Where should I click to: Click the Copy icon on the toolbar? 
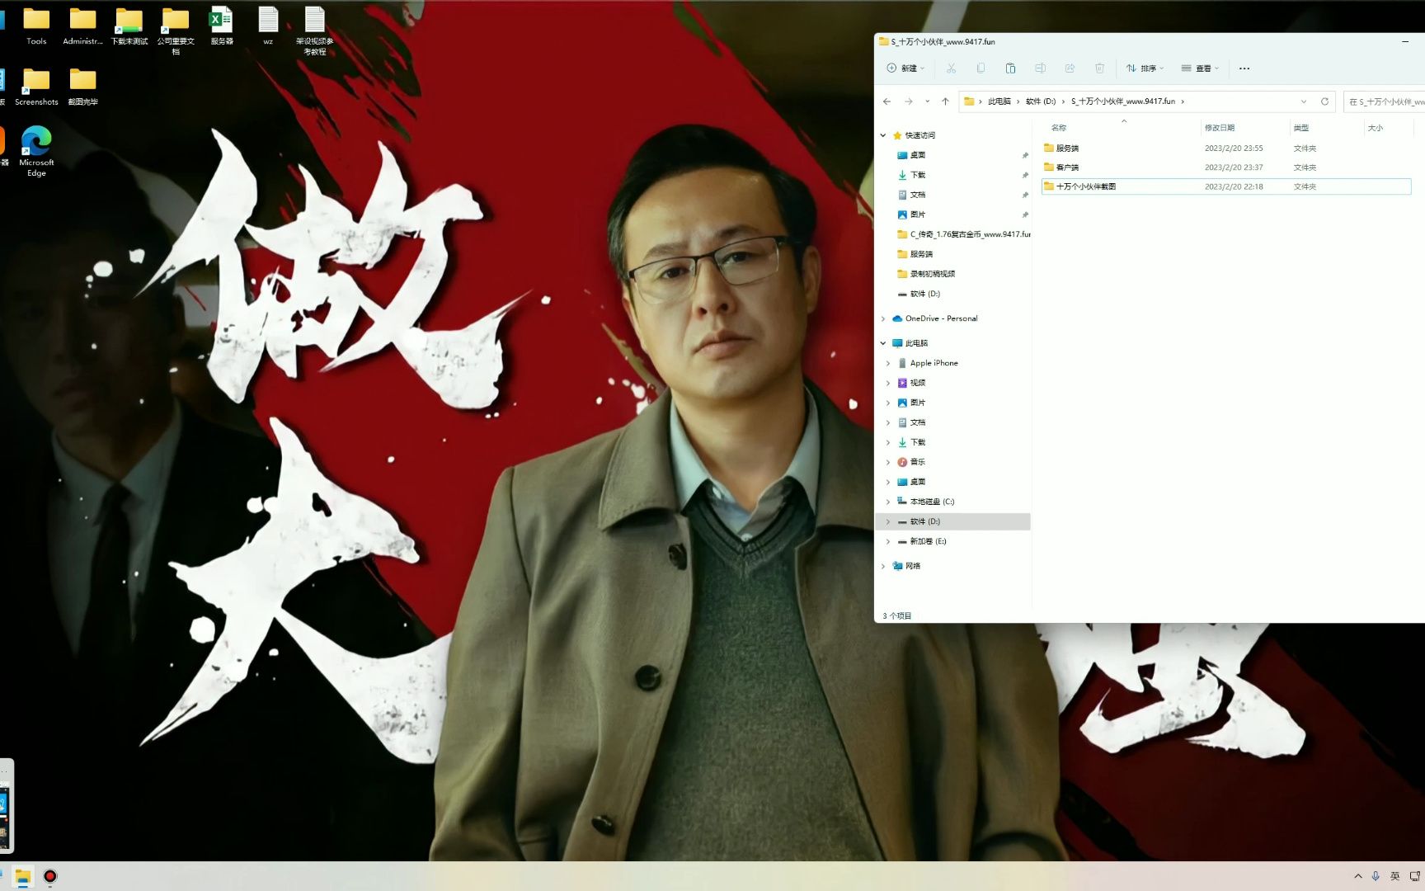[x=981, y=68]
